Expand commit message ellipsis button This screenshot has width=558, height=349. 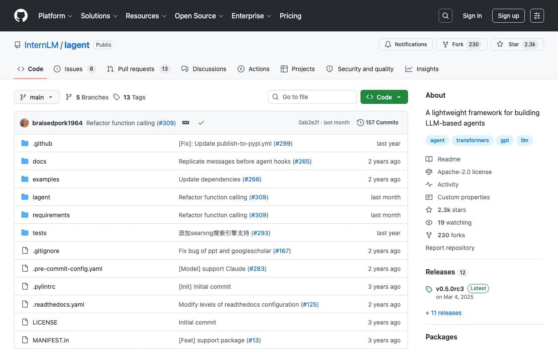[186, 123]
